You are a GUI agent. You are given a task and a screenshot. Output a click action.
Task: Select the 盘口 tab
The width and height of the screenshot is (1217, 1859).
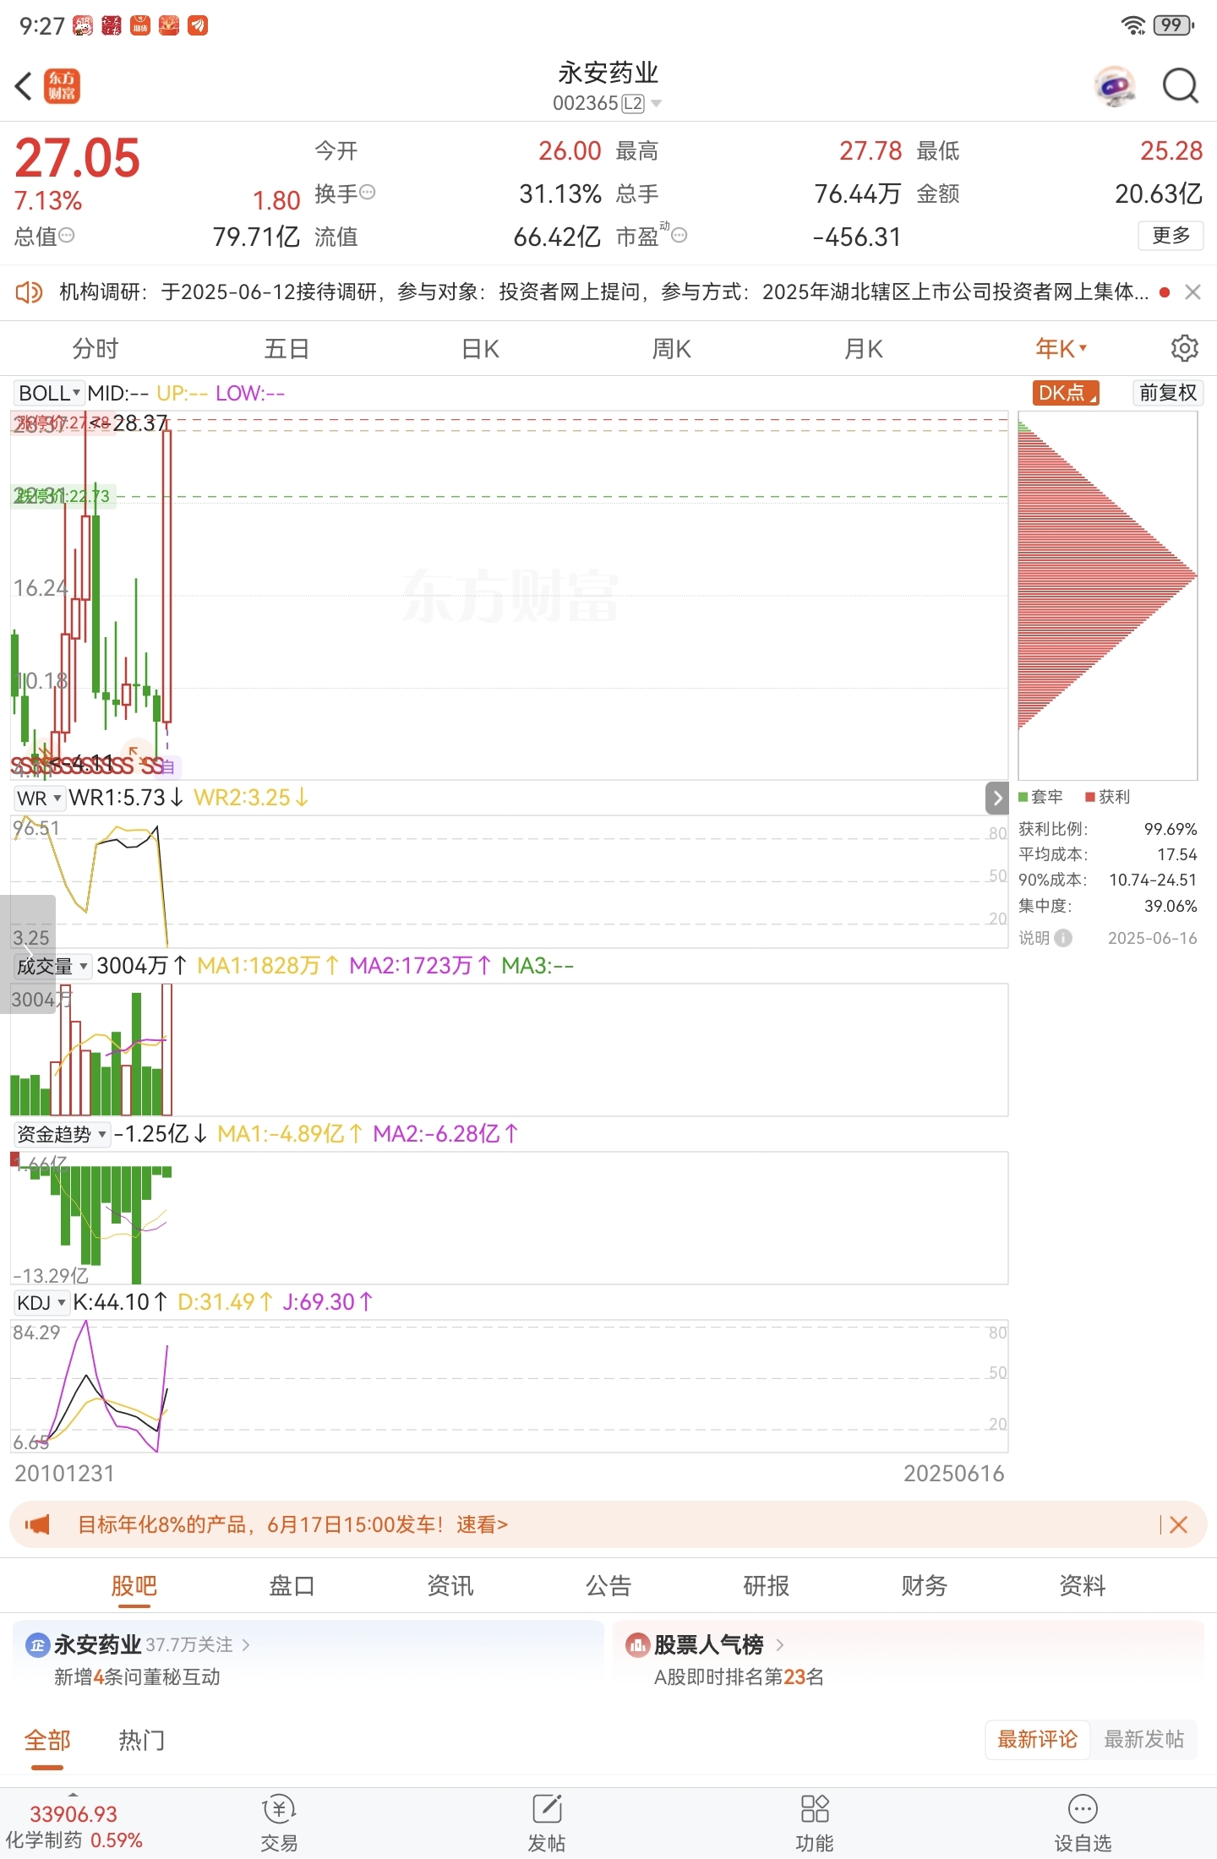[x=292, y=1586]
